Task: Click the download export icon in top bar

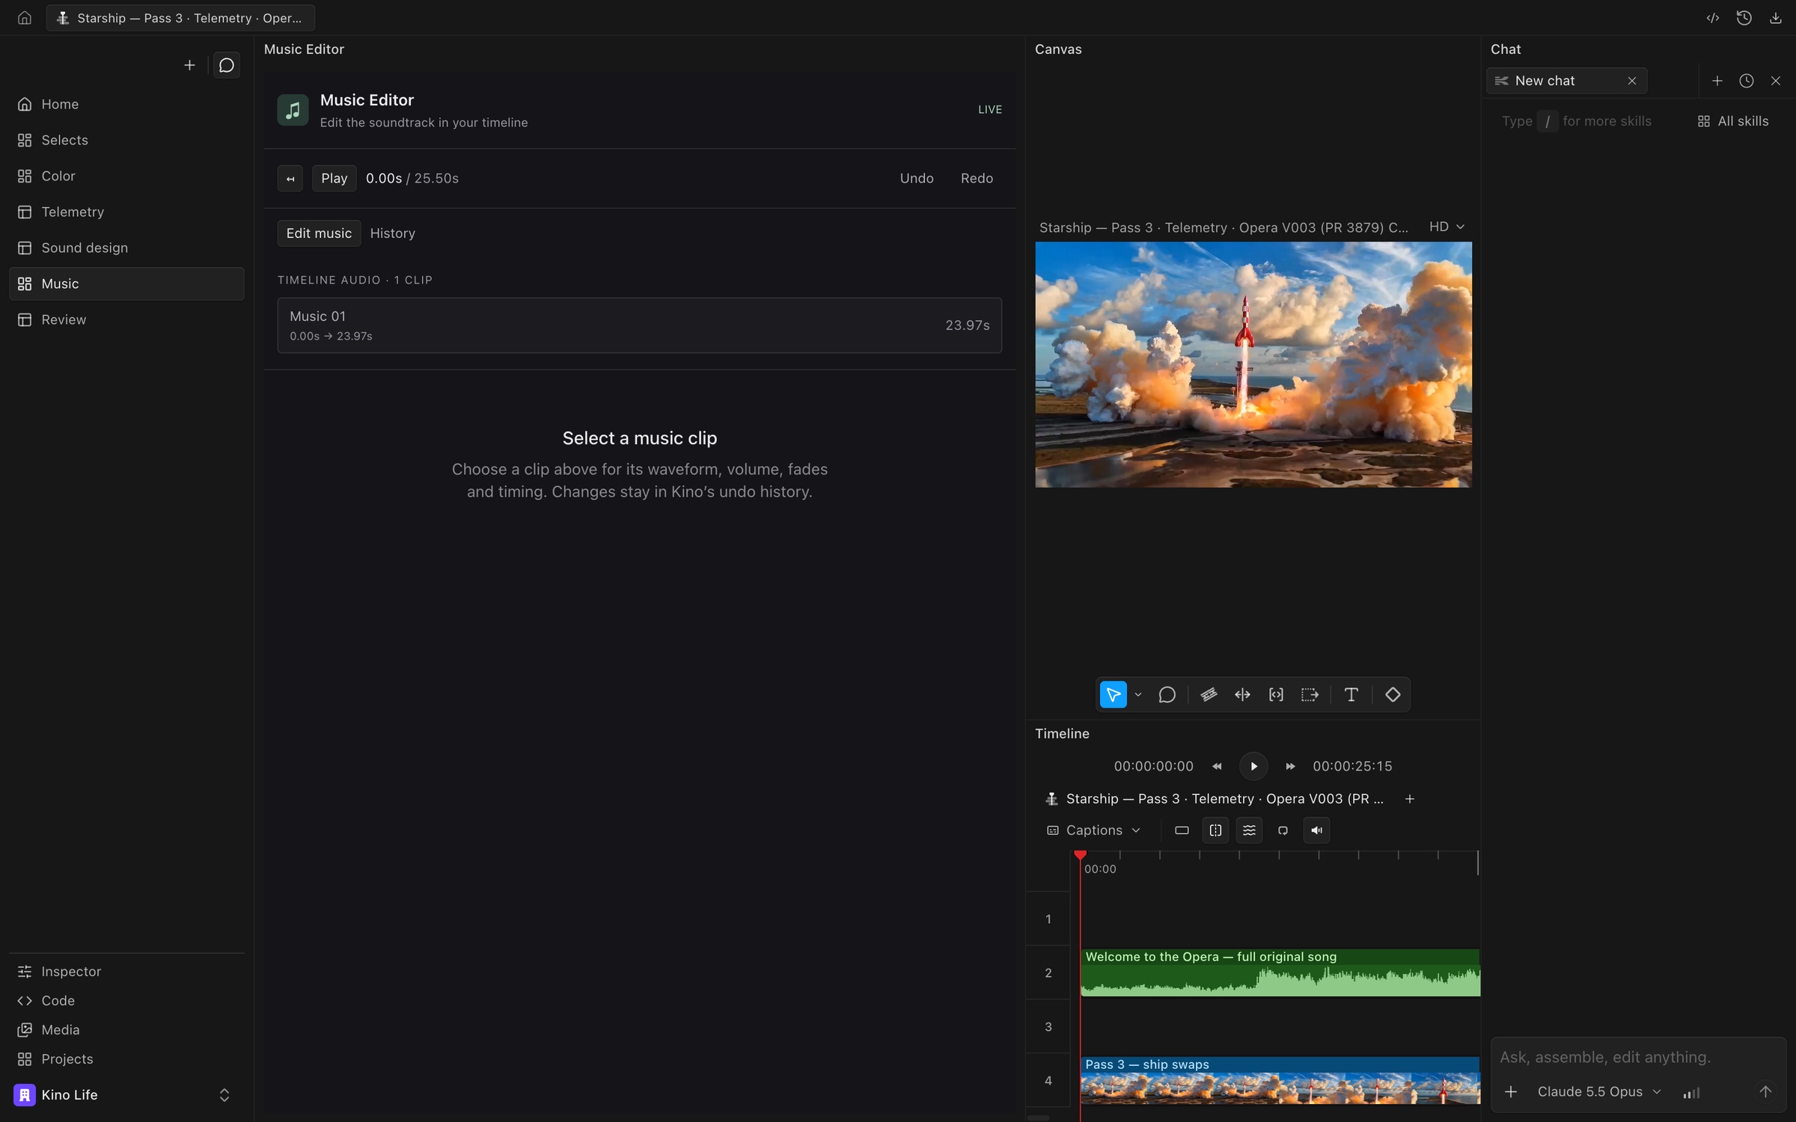Action: [x=1775, y=18]
